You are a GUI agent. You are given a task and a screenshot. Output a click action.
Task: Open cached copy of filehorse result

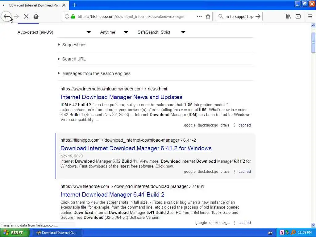click(245, 223)
